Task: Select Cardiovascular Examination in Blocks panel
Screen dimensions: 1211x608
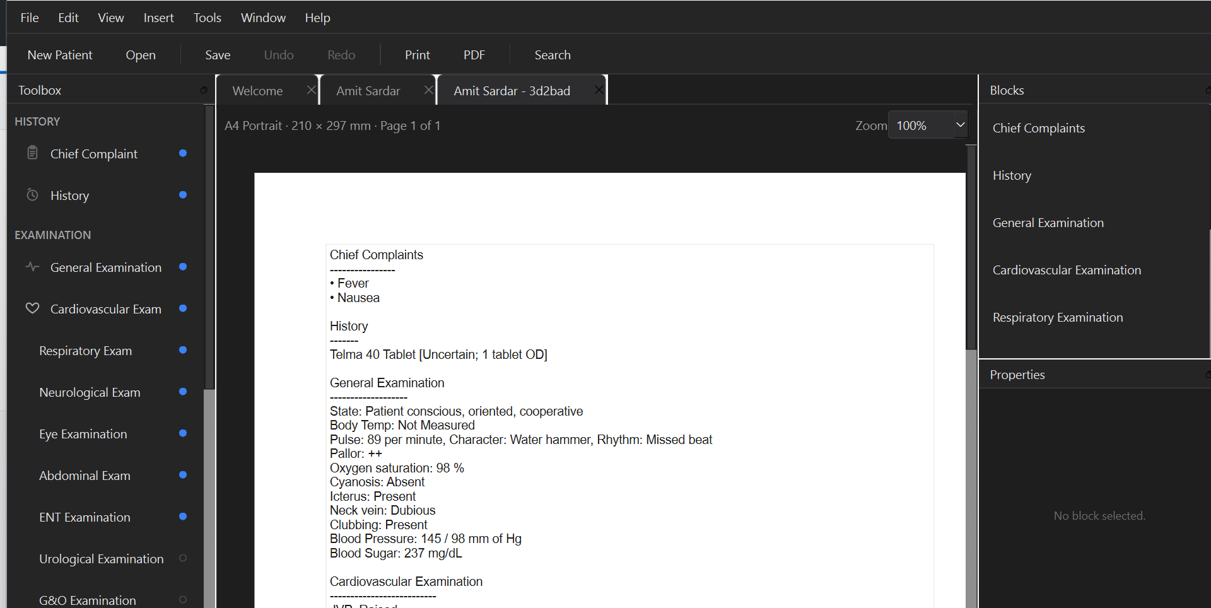Action: 1067,270
